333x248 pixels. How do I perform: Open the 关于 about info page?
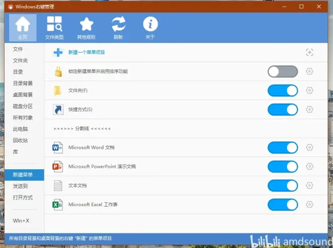(x=150, y=28)
